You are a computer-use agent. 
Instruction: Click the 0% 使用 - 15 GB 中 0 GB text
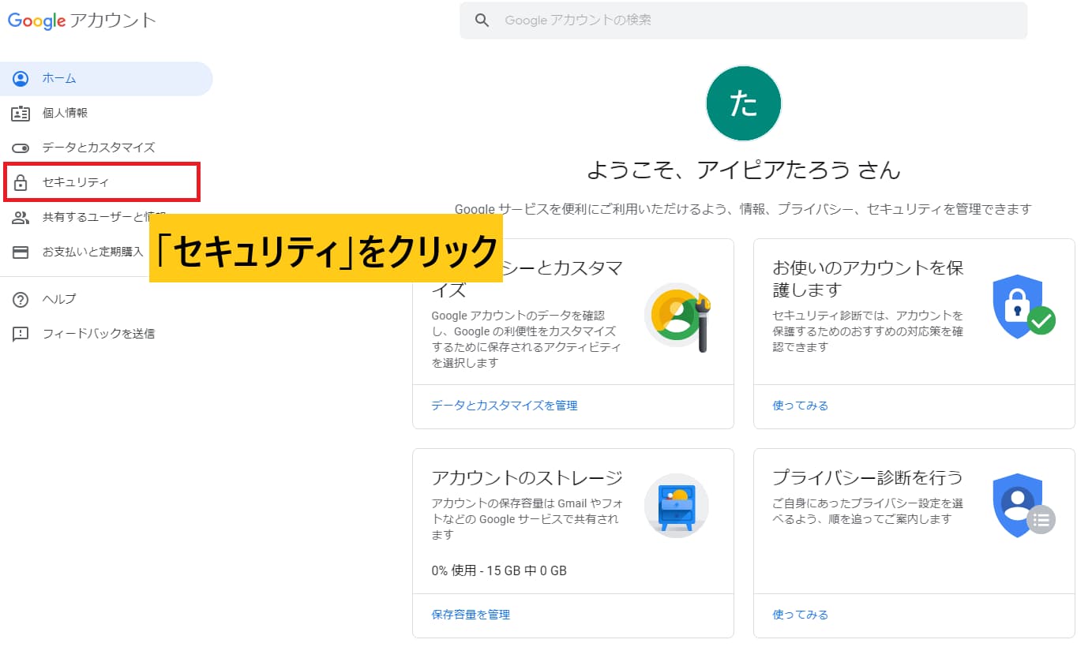[499, 570]
